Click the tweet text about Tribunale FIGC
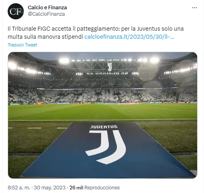 coord(96,33)
